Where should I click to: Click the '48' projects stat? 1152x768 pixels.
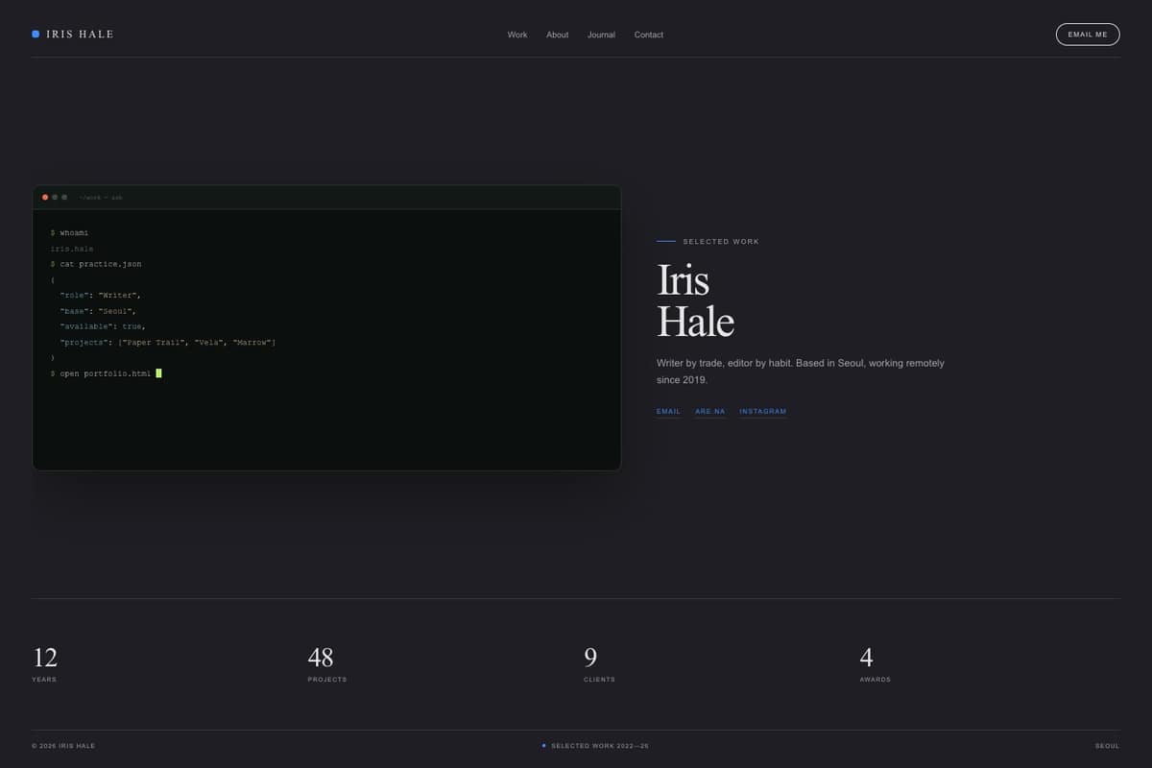tap(321, 658)
